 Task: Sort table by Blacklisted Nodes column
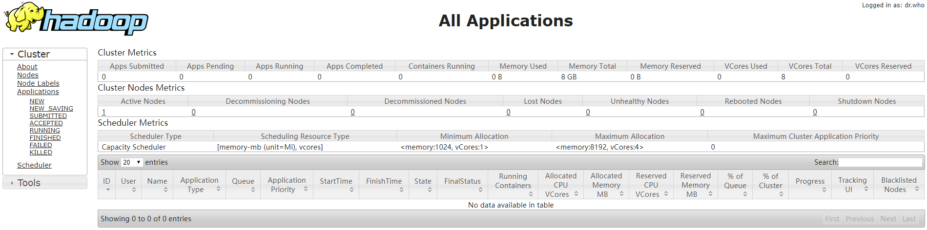point(899,184)
